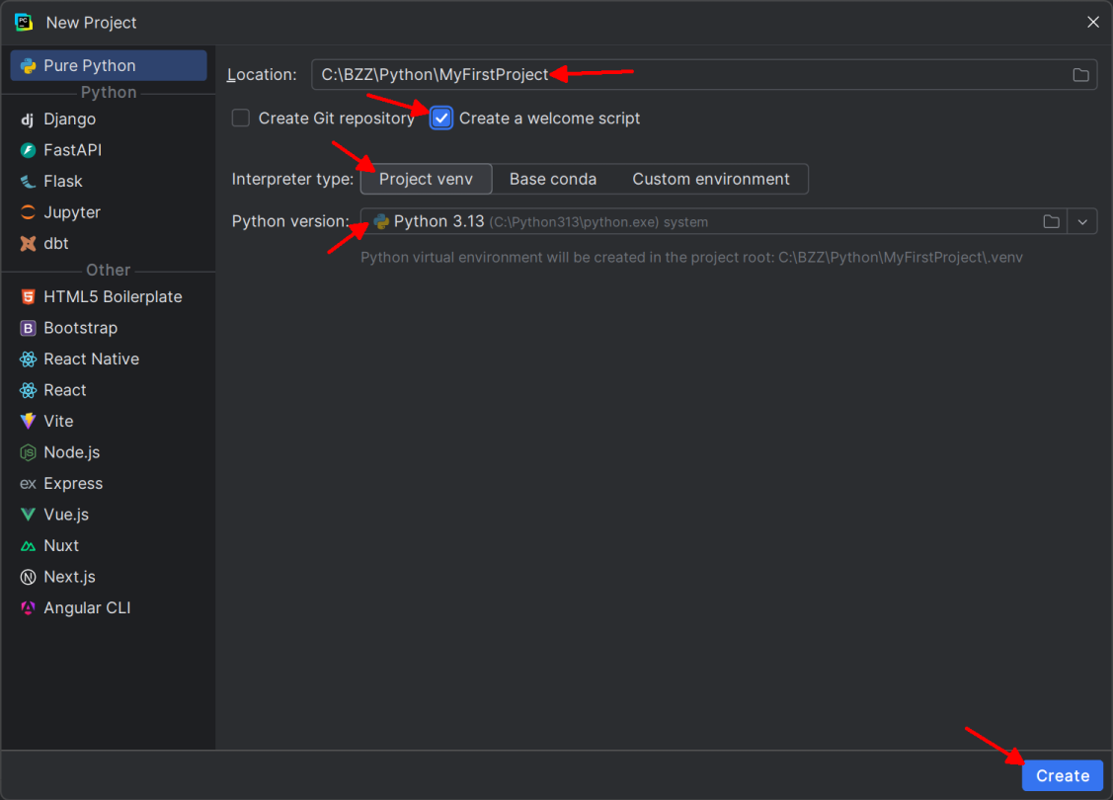Uncheck Create a welcome script

pos(441,118)
